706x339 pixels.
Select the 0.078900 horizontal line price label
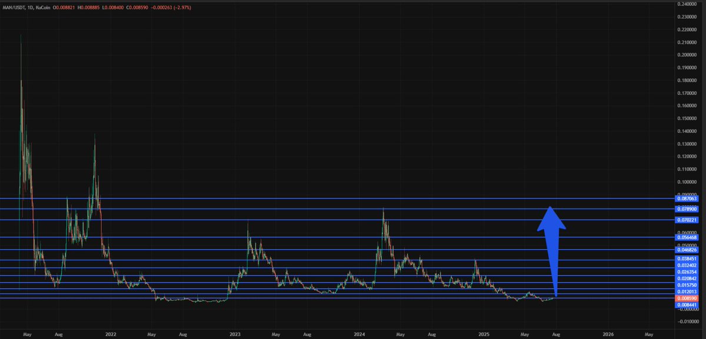point(687,209)
